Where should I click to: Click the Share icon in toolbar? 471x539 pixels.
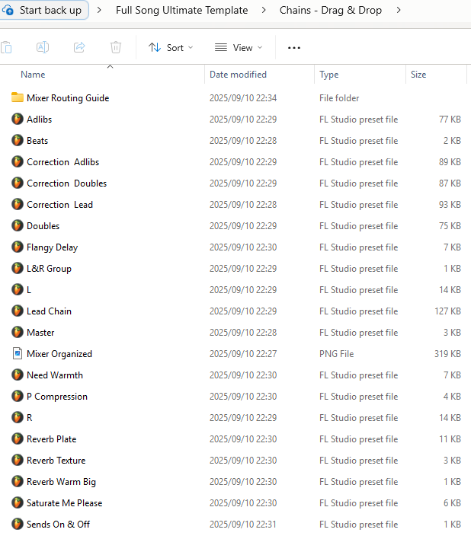tap(79, 47)
